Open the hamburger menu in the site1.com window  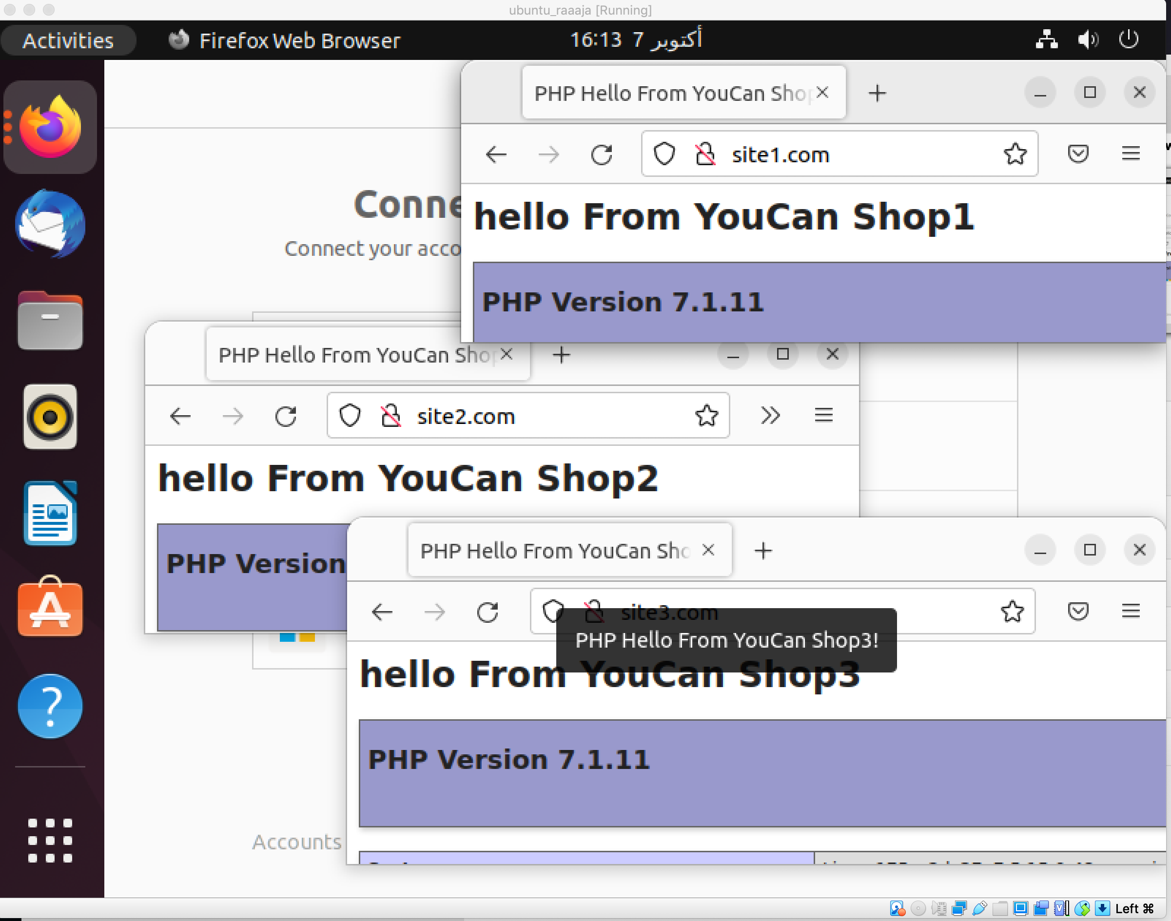1131,154
